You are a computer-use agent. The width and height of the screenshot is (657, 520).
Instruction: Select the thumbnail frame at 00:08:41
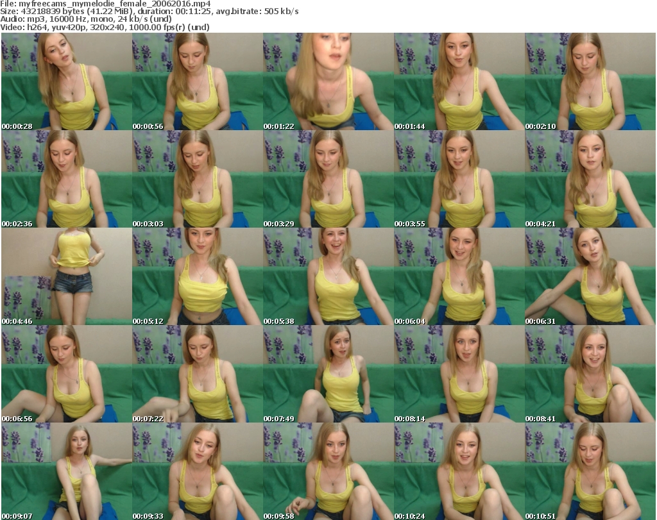590,374
